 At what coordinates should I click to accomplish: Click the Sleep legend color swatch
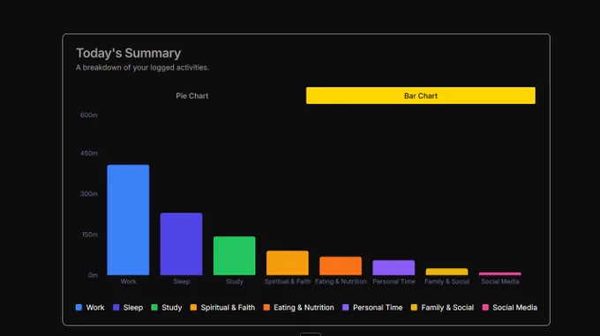(116, 307)
